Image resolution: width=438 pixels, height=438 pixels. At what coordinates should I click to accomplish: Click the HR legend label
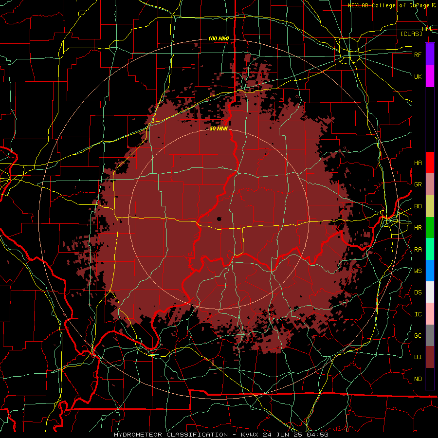pos(418,228)
